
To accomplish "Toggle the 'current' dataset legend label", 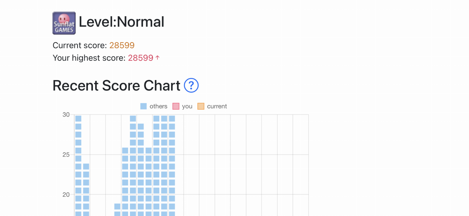I will pyautogui.click(x=217, y=106).
